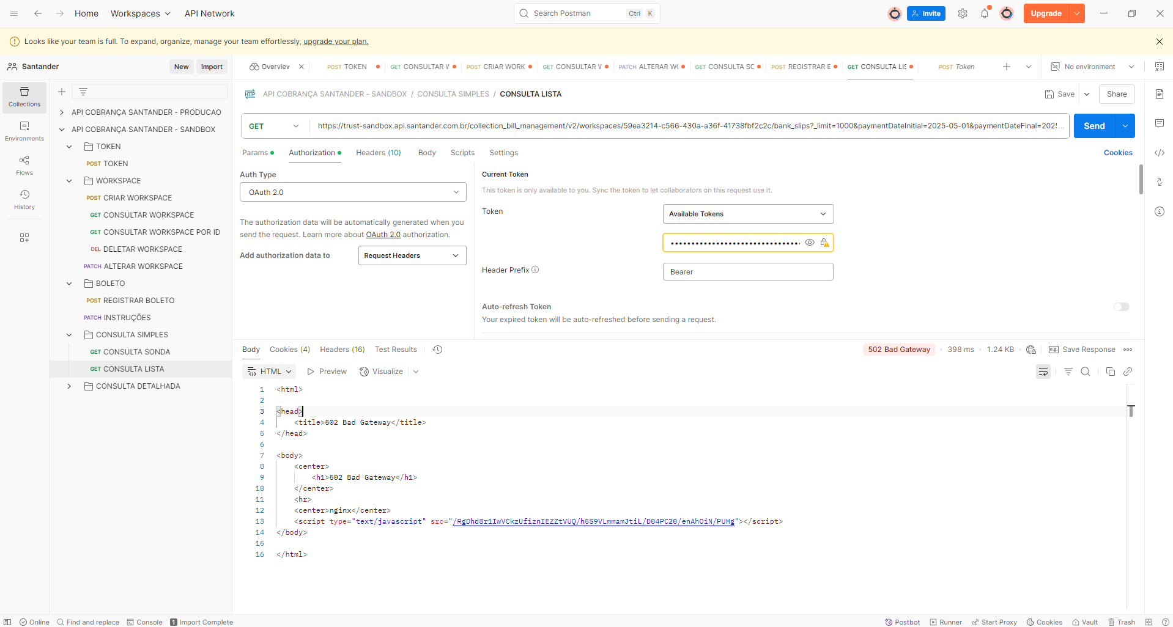Show the token value with eye icon
The width and height of the screenshot is (1173, 627).
[810, 243]
